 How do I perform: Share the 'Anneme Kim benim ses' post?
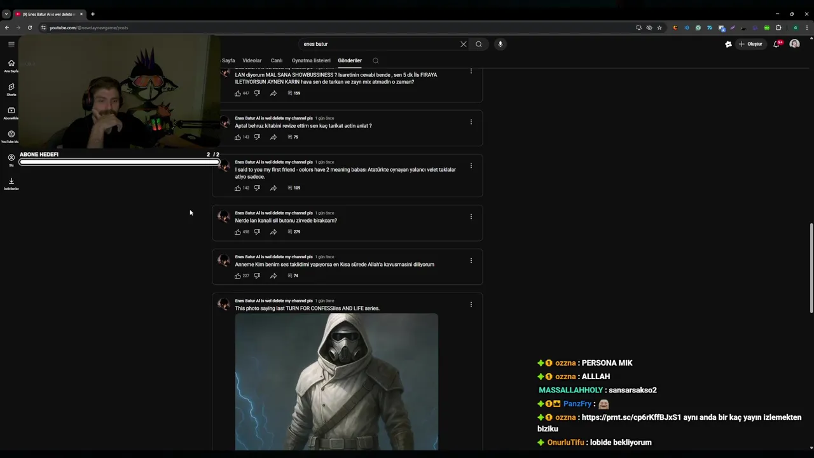(x=273, y=275)
